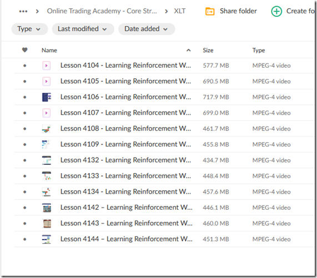Click the Share folder icon
The width and height of the screenshot is (317, 278).
(210, 11)
